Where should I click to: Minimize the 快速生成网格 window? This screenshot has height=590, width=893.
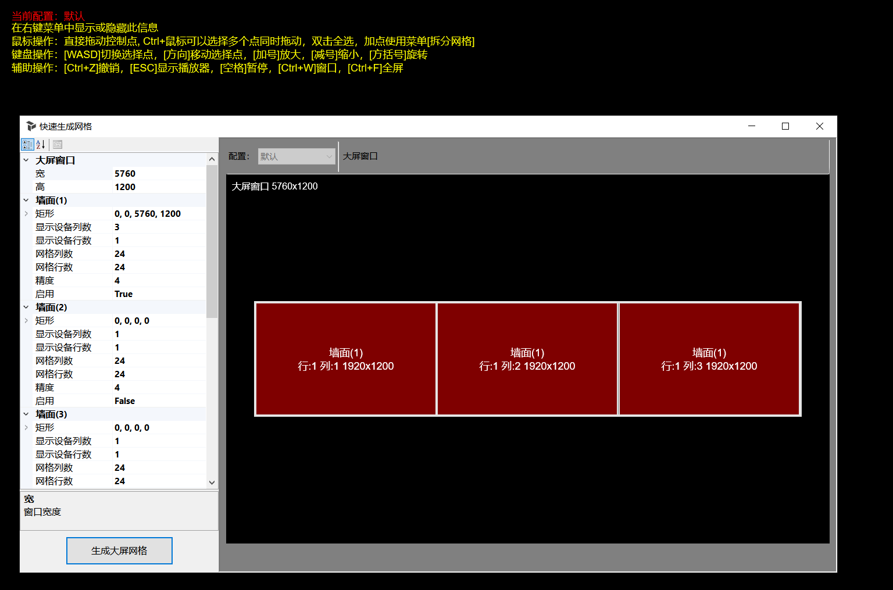click(x=752, y=126)
